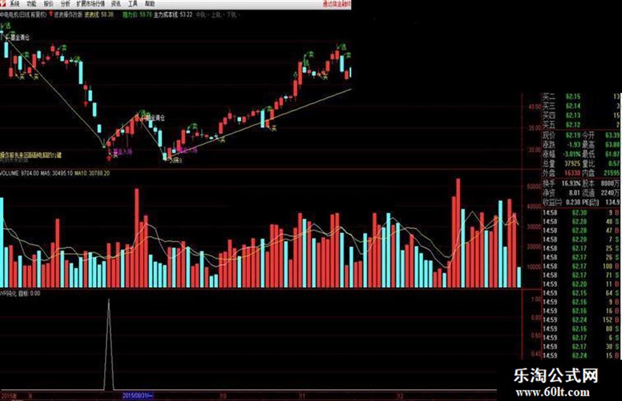622x401 pixels.
Task: Select the 买二 62.15 bid row
Action: click(x=581, y=97)
